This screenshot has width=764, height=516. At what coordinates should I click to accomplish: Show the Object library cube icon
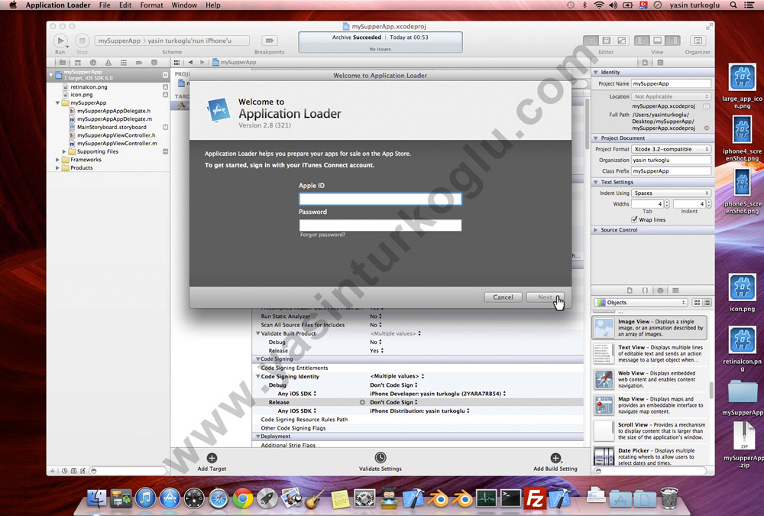coord(660,290)
